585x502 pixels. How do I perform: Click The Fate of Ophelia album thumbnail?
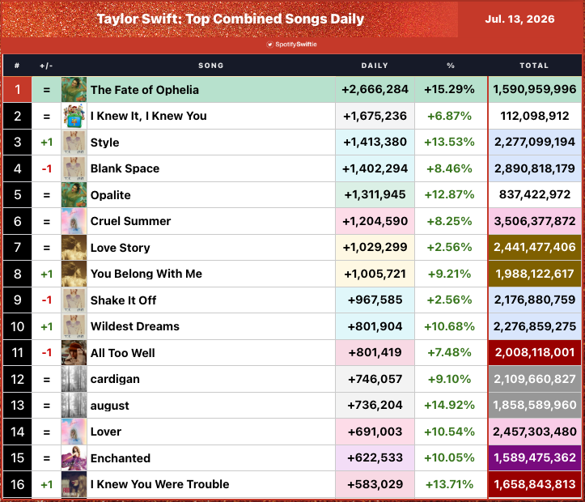click(x=74, y=90)
